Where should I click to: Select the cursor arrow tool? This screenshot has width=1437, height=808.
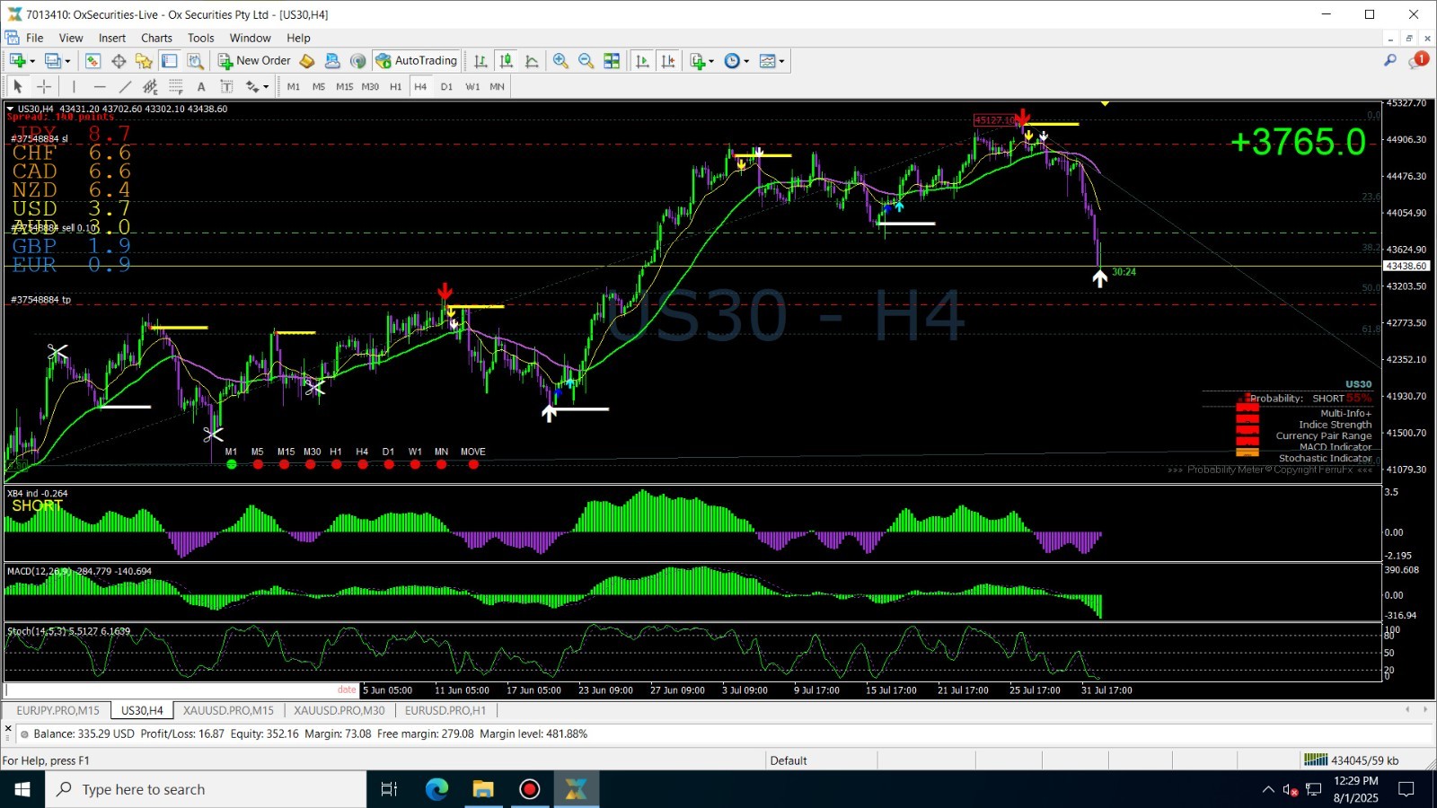tap(18, 86)
